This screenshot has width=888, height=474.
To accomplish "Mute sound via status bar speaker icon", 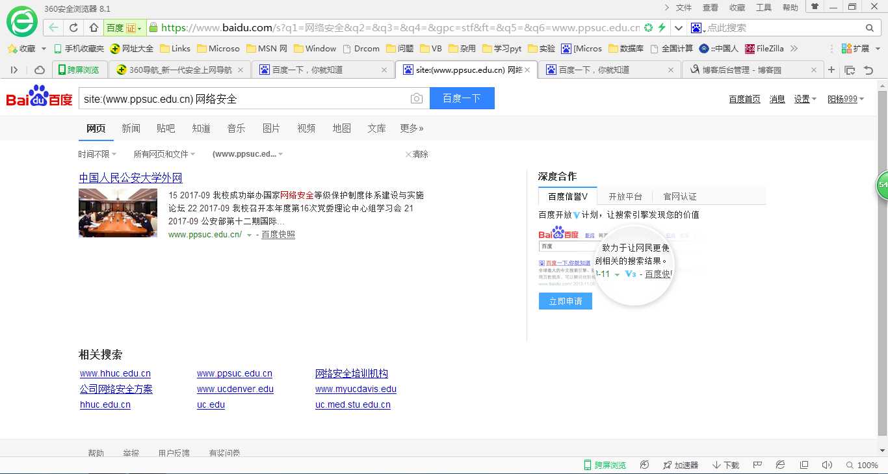I will point(827,465).
